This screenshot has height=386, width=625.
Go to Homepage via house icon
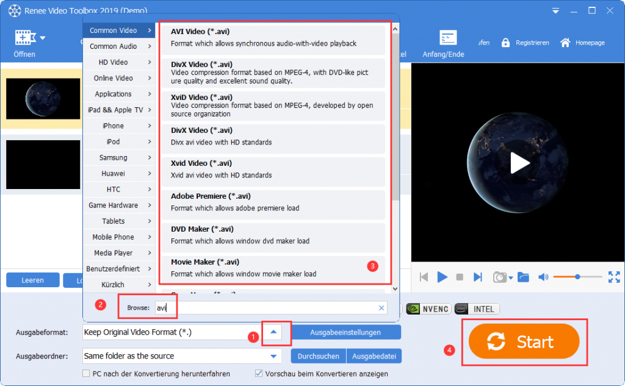565,43
